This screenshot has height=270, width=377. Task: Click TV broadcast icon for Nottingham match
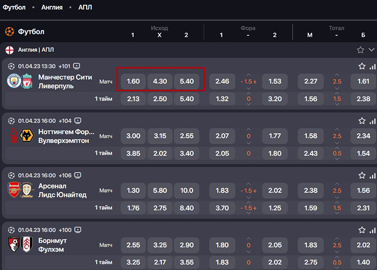pyautogui.click(x=78, y=121)
